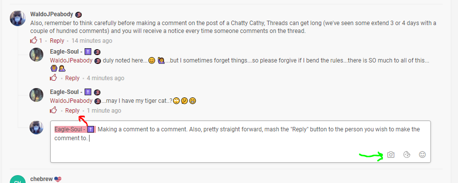
Task: Open WaldoJPeabody's profile name at top
Action: click(x=52, y=14)
